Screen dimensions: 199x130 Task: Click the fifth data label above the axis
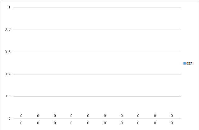[88, 116]
